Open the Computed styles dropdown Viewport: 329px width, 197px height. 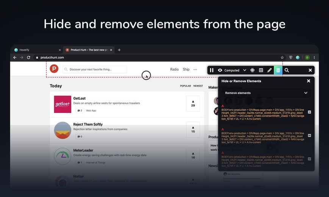point(235,70)
